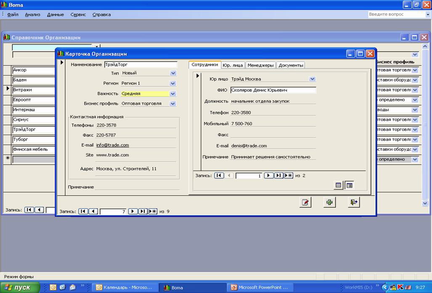Click the Наименование field with ТрэйдТорг
432x293 pixels.
coord(140,65)
